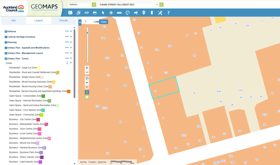Screen dimensions: 280x165
Task: Clear the address search with X
Action: tap(157, 5)
